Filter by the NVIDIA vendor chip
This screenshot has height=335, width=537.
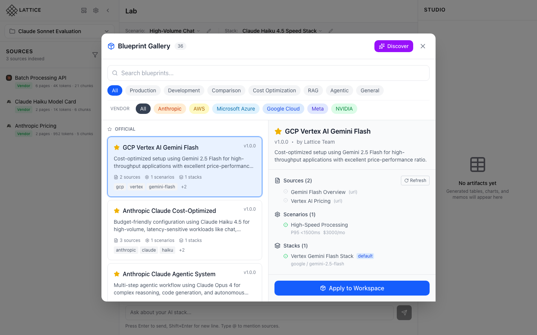tap(344, 109)
